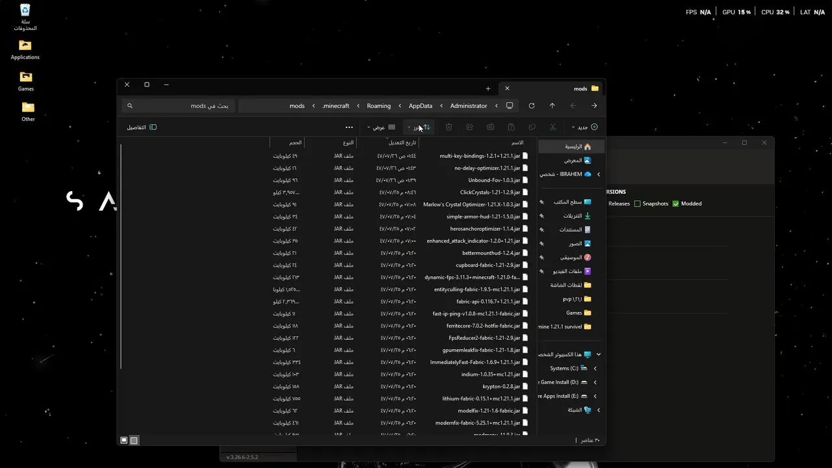Screen dimensions: 832x468
Task: Click the file list vertical scrollbar
Action: tap(121, 258)
